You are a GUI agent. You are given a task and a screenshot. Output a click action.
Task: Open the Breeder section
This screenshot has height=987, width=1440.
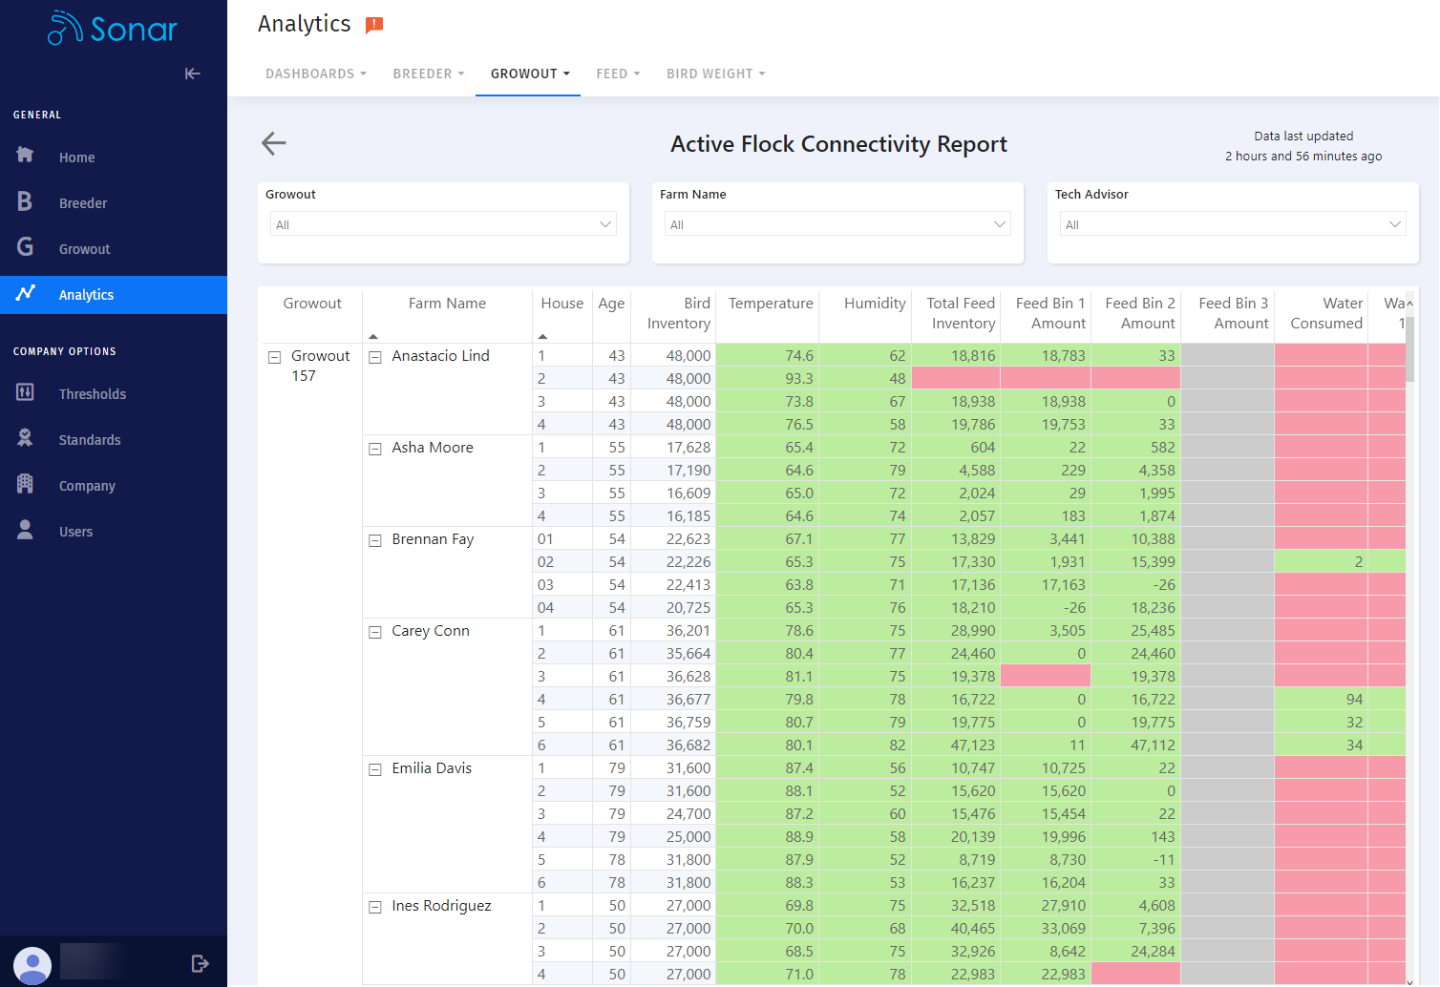[x=83, y=203]
